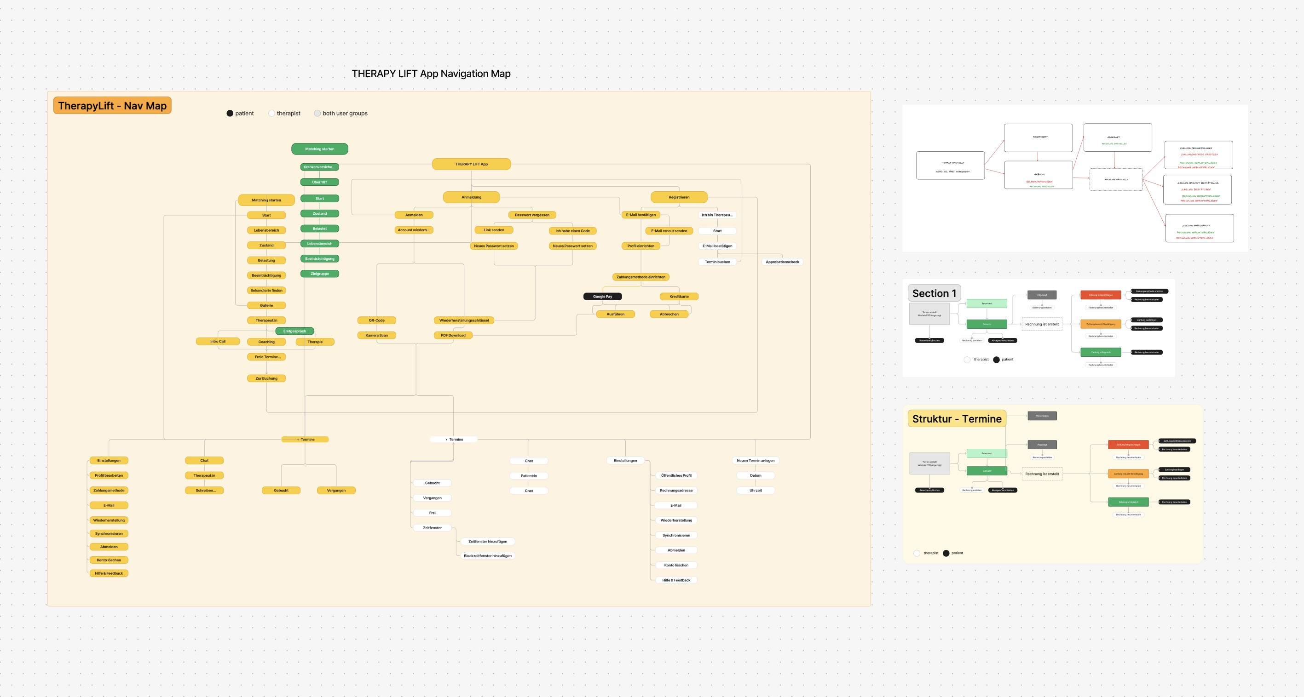Select the 'TherapyLift - Nav Map' section label

click(x=112, y=106)
